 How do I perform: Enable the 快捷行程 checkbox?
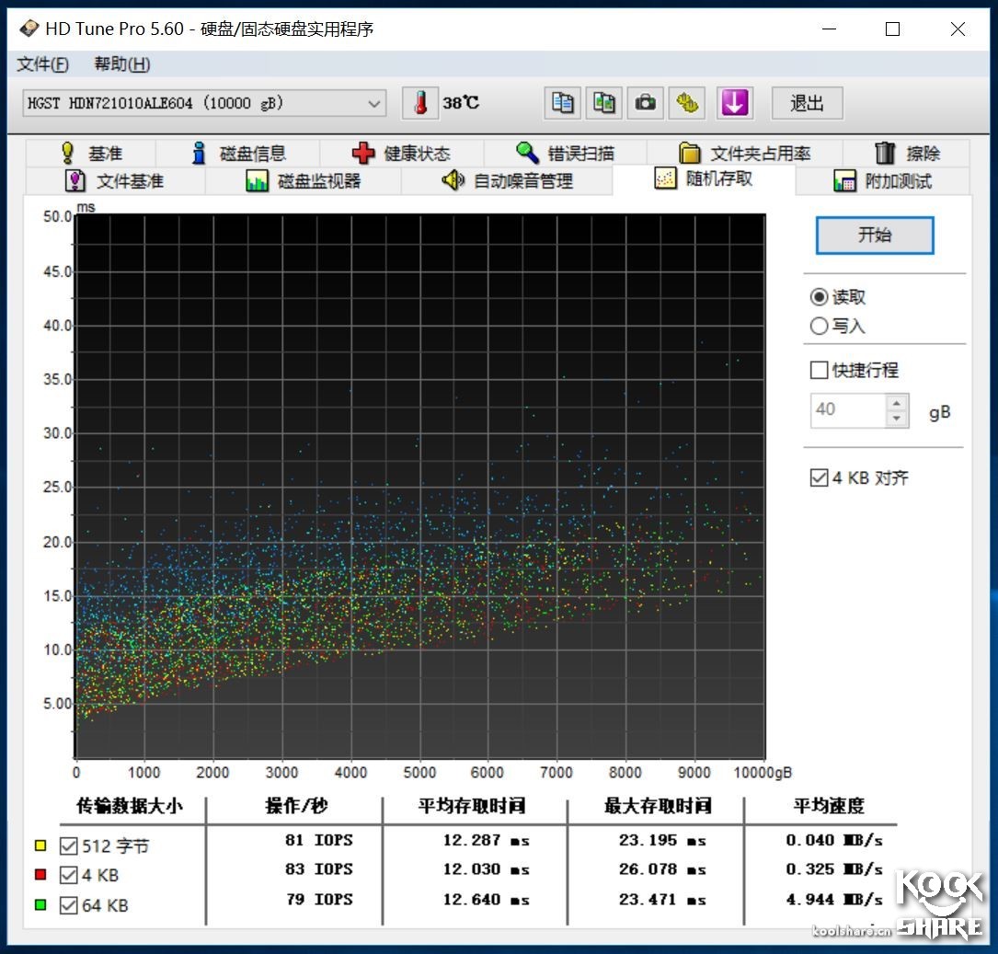pos(819,370)
